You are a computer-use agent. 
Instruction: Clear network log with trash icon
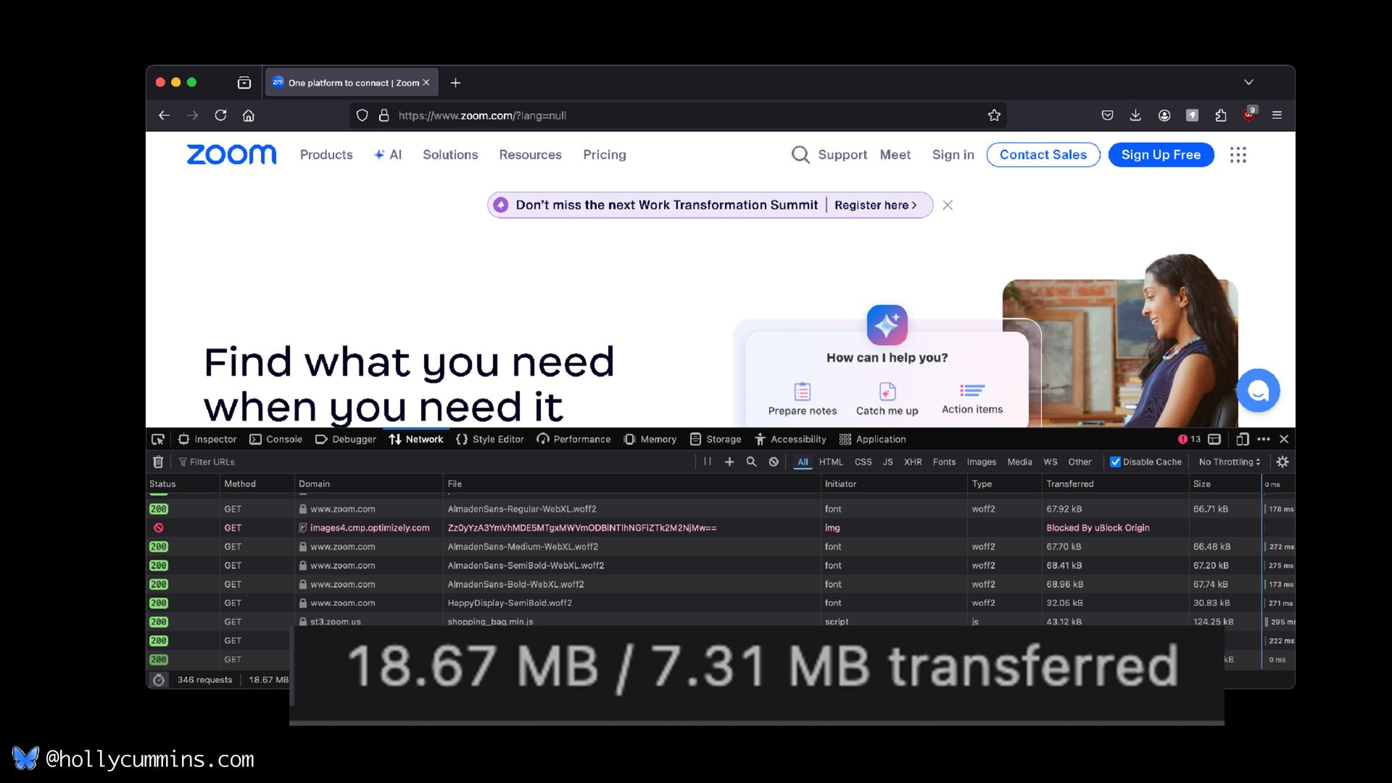coord(158,462)
